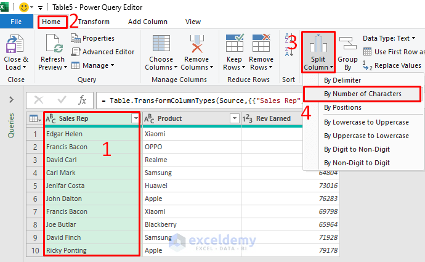Image resolution: width=425 pixels, height=262 pixels.
Task: Click the formula bar text field
Action: tap(200, 100)
